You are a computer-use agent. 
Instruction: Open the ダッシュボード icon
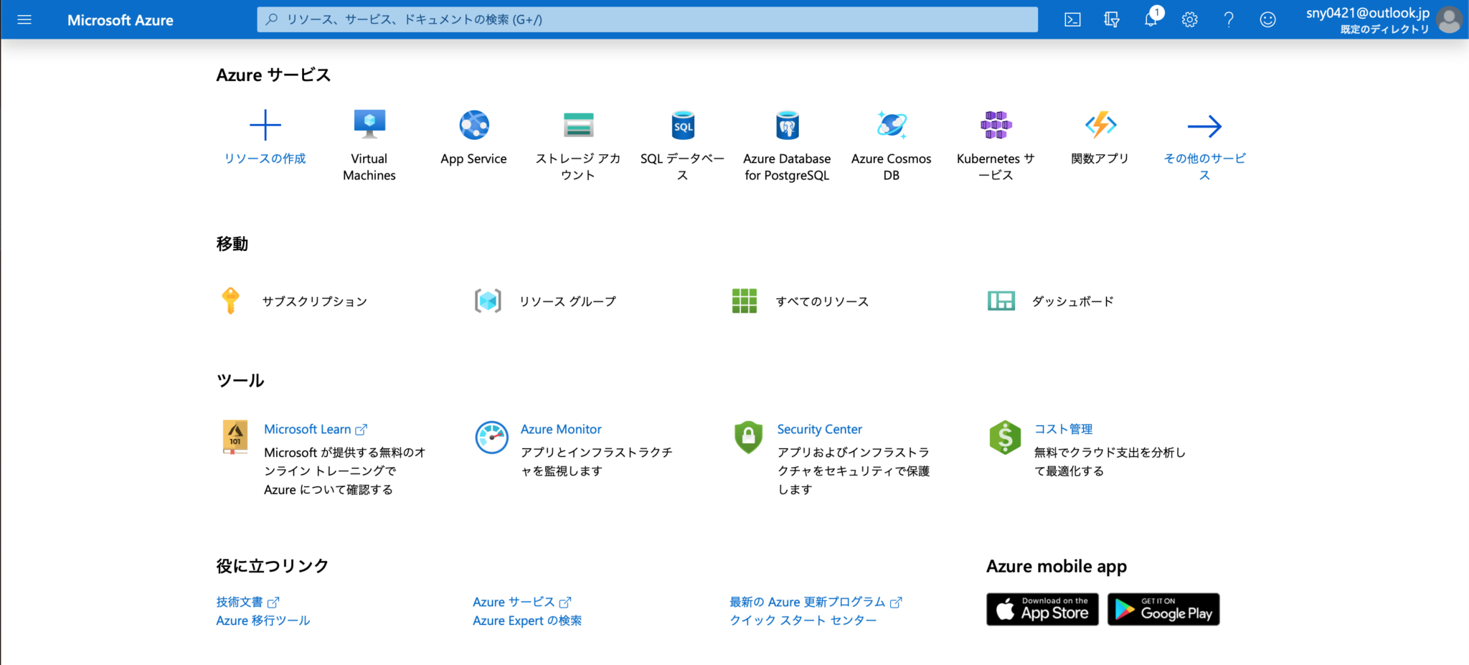[x=1002, y=301]
